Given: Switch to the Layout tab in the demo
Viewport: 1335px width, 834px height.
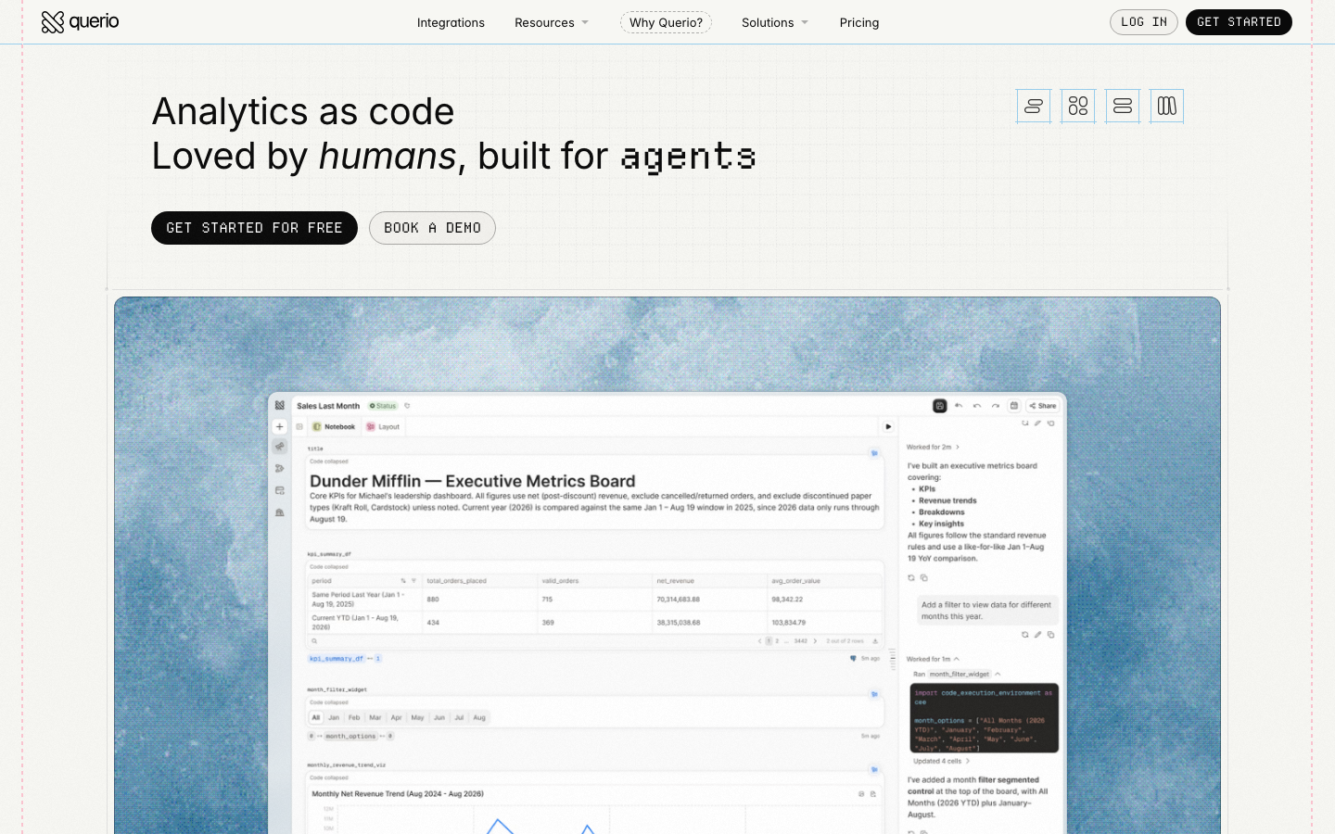Looking at the screenshot, I should 383,427.
